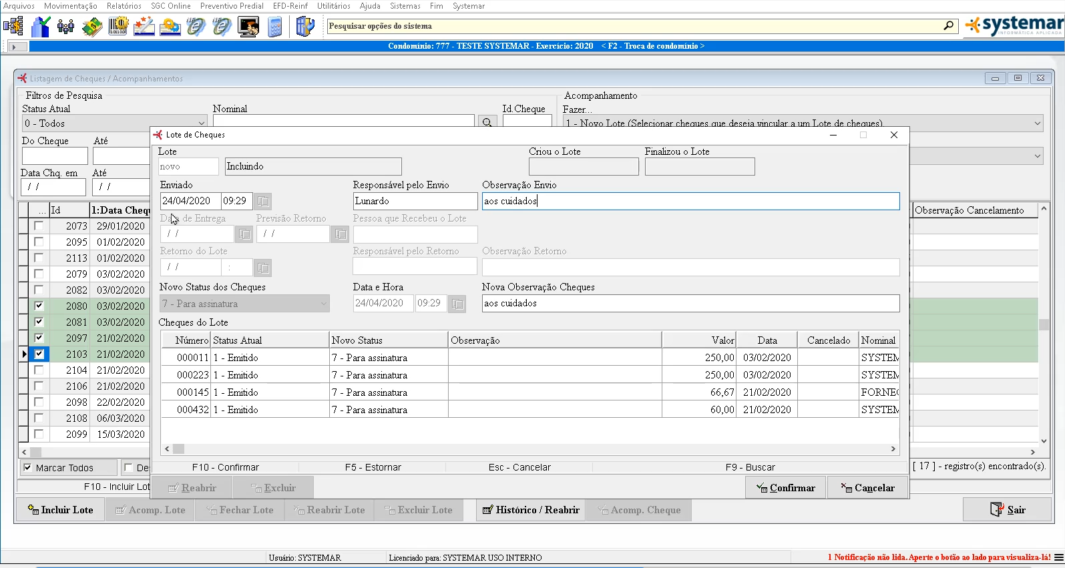The height and width of the screenshot is (568, 1065).
Task: Open the notification list icon in status bar
Action: pos(1058,557)
